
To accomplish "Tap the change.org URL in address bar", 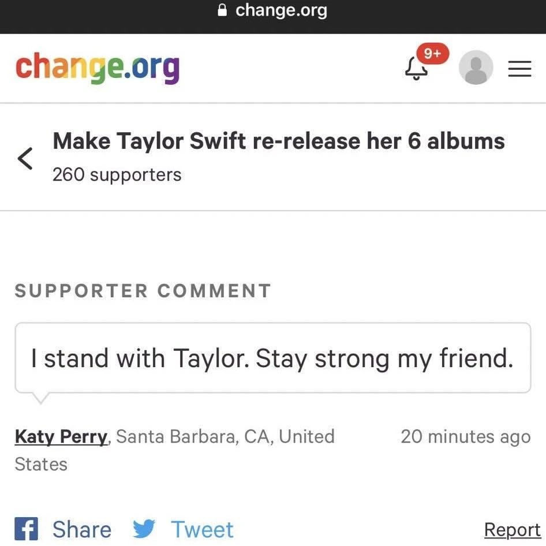I will point(281,10).
